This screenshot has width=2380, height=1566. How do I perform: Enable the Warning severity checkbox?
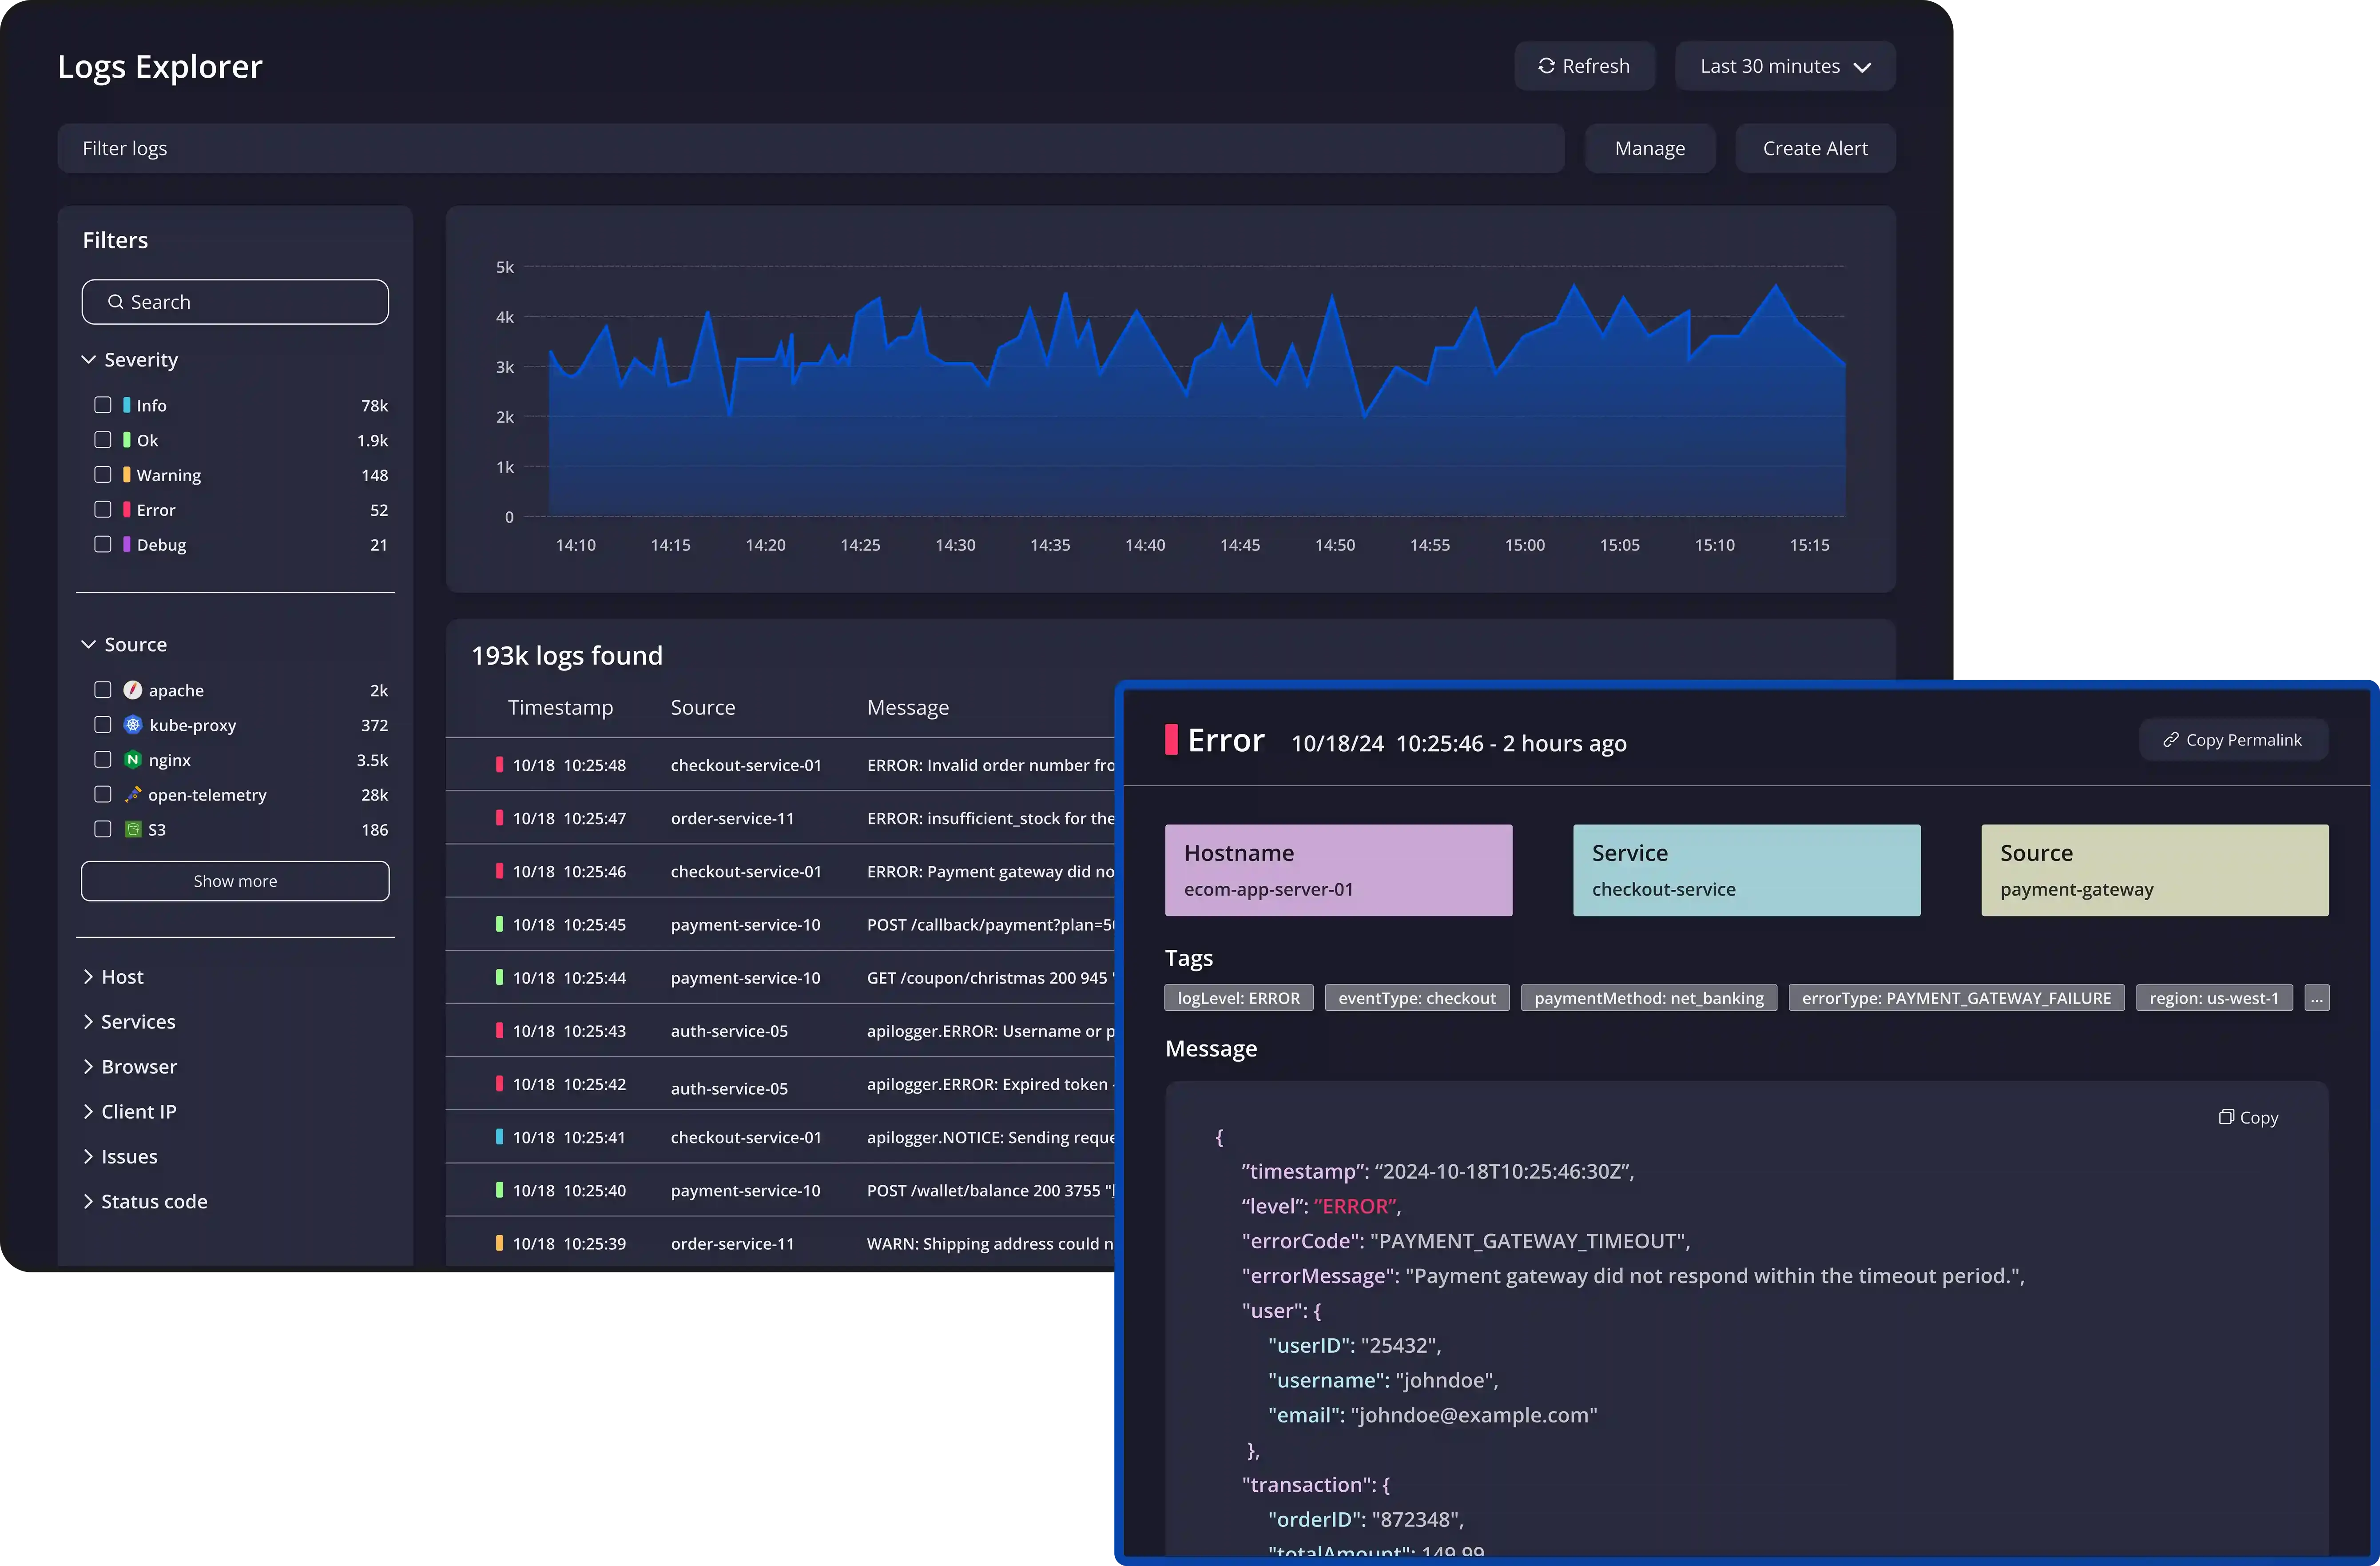click(102, 475)
